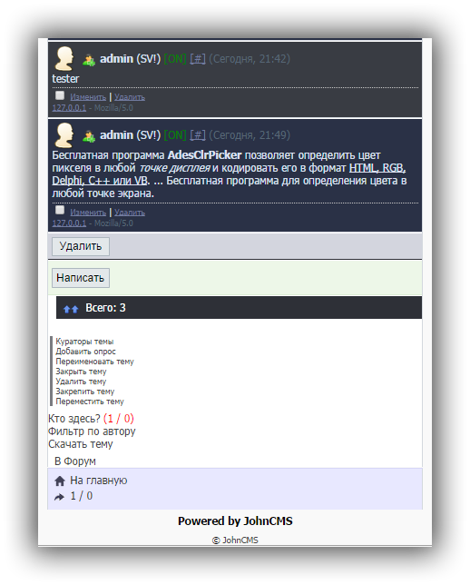Tick the checkbox in the AdesClrPicker post

click(60, 210)
